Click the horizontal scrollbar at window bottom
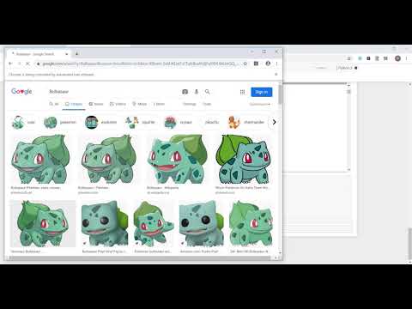Viewport: 412px width, 309px height. (x=140, y=257)
